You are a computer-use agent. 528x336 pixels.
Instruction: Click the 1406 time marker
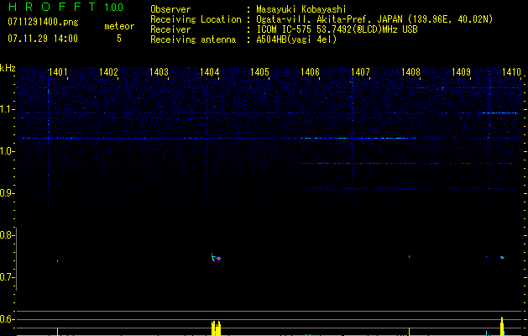point(310,72)
